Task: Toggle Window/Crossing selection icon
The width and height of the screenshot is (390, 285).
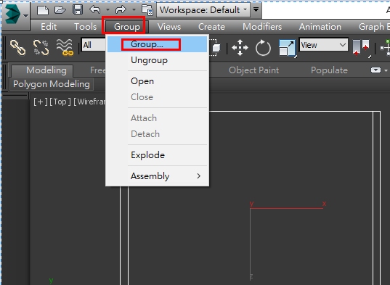Action: click(x=215, y=47)
